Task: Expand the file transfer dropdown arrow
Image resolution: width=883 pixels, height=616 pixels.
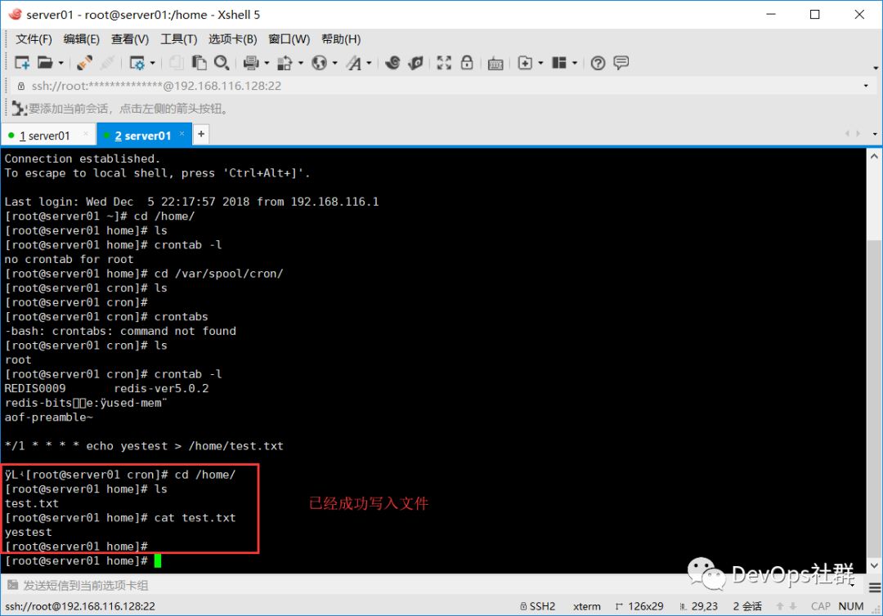Action: (300, 63)
